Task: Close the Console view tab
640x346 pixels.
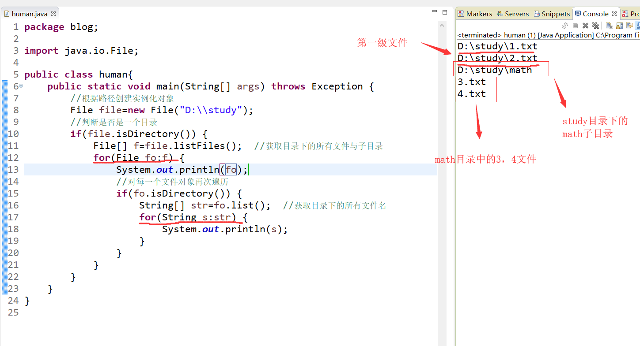Action: click(614, 14)
